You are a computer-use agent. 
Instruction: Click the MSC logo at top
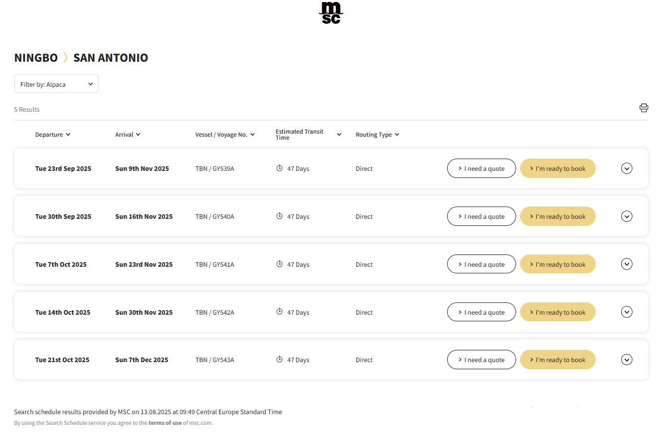(331, 12)
